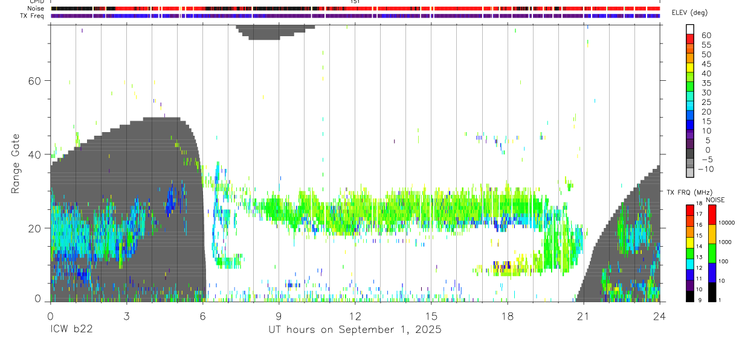
Task: Click the '10000' label on NOISE bar
Action: (x=728, y=222)
